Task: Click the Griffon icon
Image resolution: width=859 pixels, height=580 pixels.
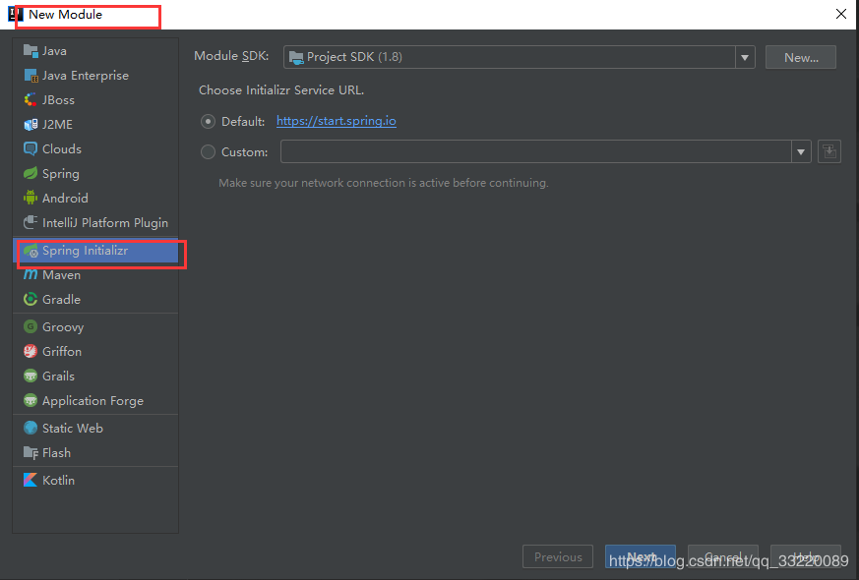Action: click(31, 351)
